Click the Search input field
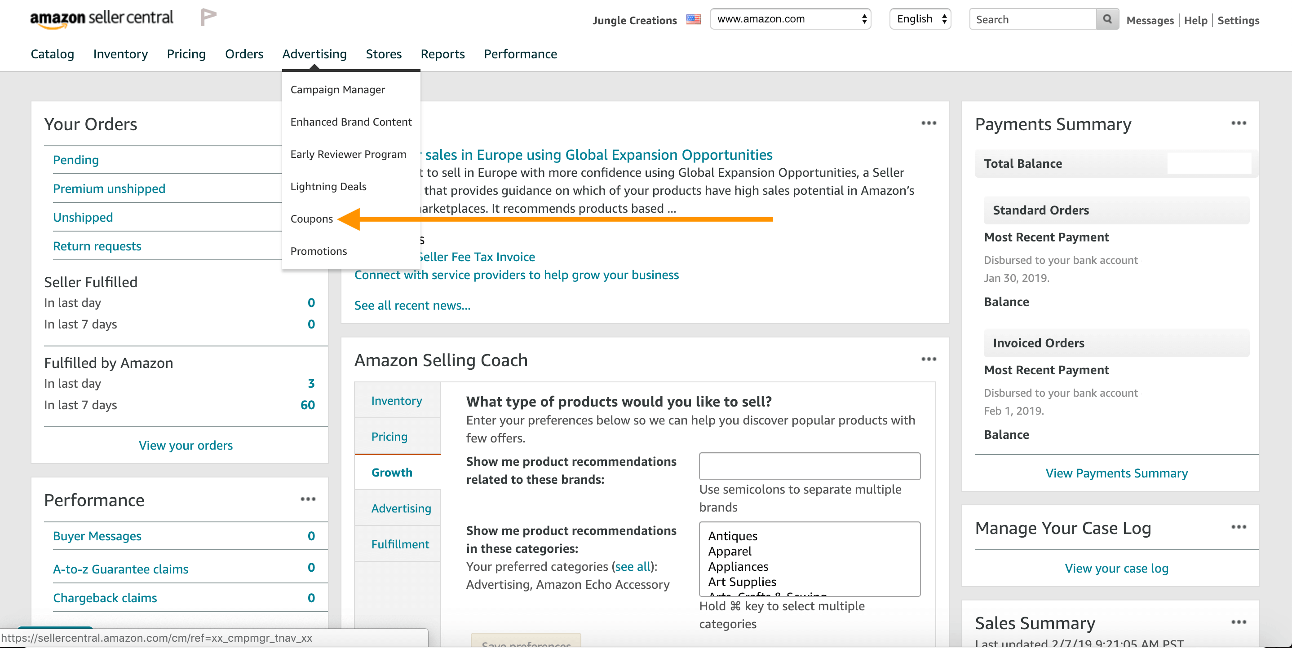The height and width of the screenshot is (648, 1292). (x=1033, y=19)
